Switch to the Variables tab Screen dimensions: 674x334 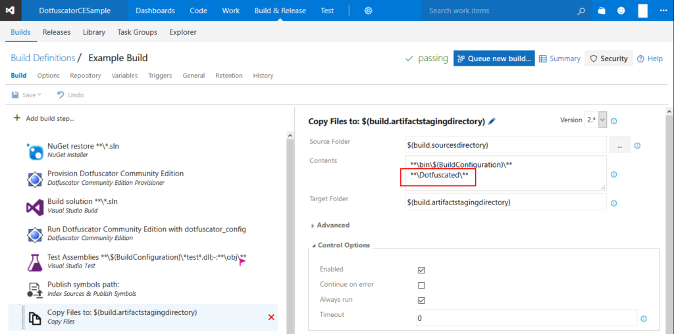(124, 76)
